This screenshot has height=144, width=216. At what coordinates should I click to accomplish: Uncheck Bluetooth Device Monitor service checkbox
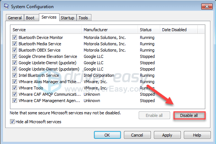(x=14, y=37)
